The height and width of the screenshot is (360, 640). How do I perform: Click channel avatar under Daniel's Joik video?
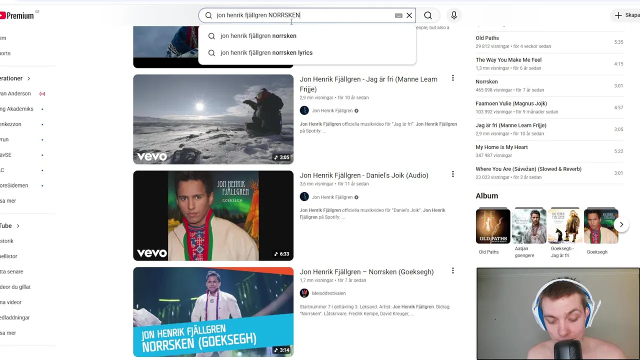(x=304, y=197)
